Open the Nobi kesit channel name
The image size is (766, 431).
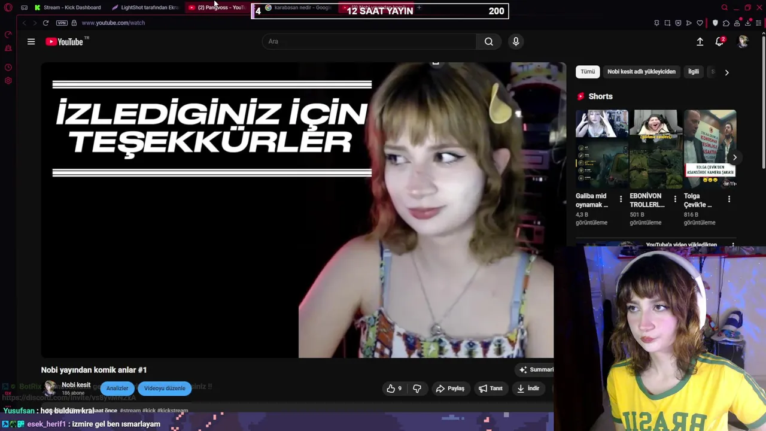click(x=76, y=385)
